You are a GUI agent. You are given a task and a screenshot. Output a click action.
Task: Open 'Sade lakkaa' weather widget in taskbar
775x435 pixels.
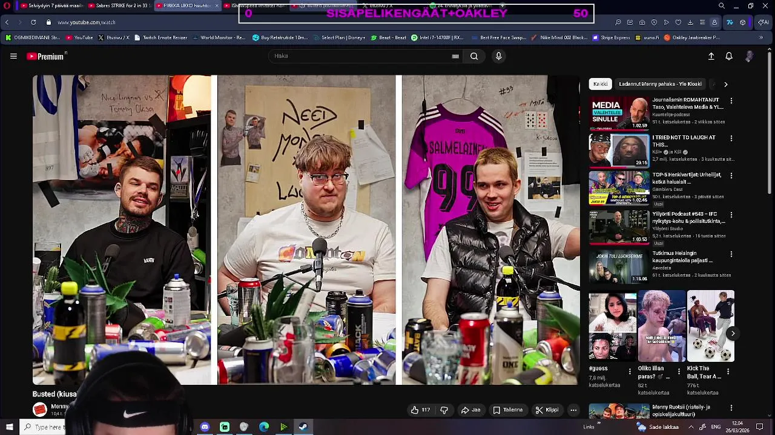point(658,427)
